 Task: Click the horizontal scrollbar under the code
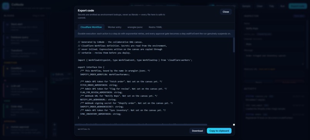141,125
